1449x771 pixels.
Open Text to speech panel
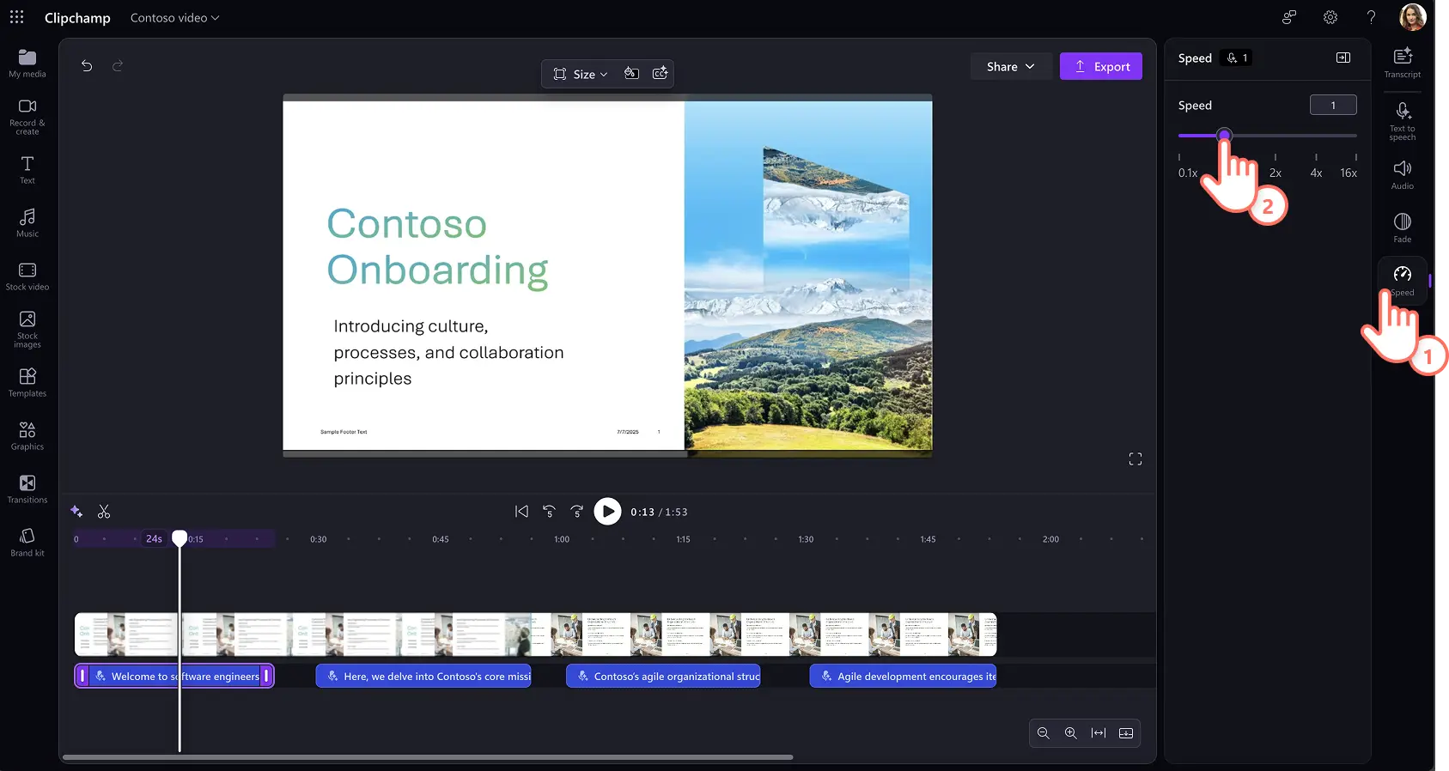1403,121
